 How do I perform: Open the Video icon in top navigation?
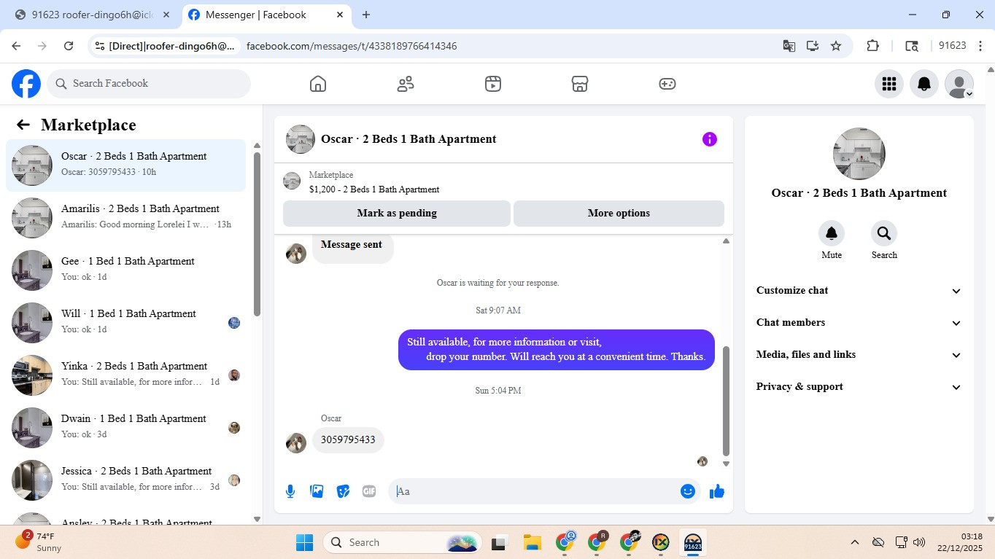click(493, 84)
